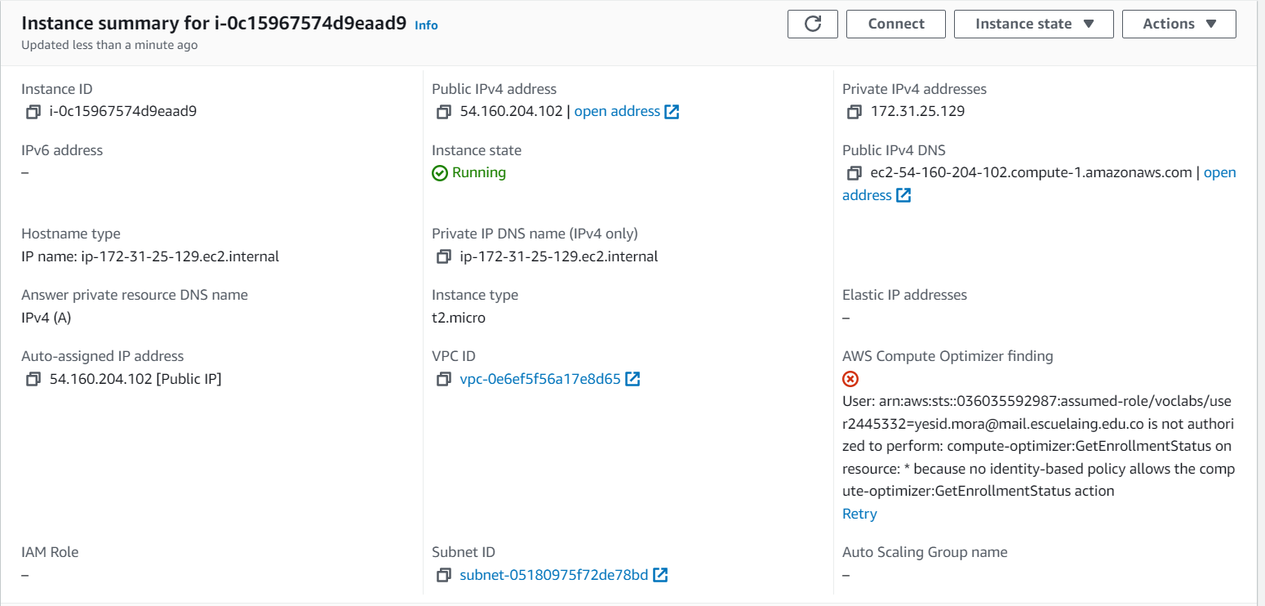The image size is (1265, 606).
Task: Click the external link icon beside VPC ID
Action: tap(632, 378)
